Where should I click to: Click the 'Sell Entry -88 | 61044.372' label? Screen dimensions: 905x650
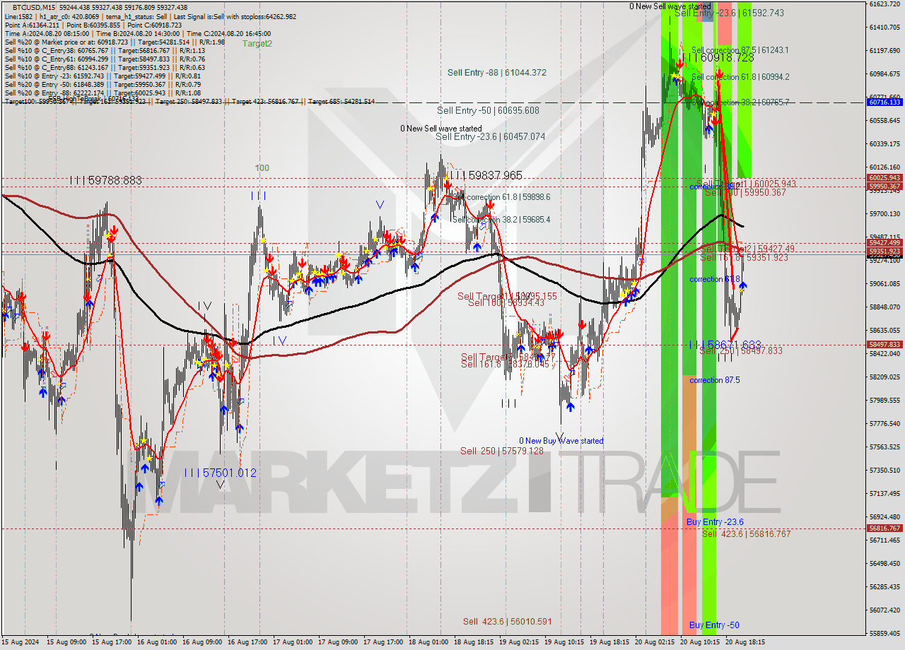tap(497, 73)
